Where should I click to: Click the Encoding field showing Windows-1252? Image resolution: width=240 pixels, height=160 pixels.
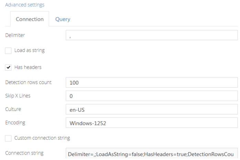pyautogui.click(x=152, y=123)
